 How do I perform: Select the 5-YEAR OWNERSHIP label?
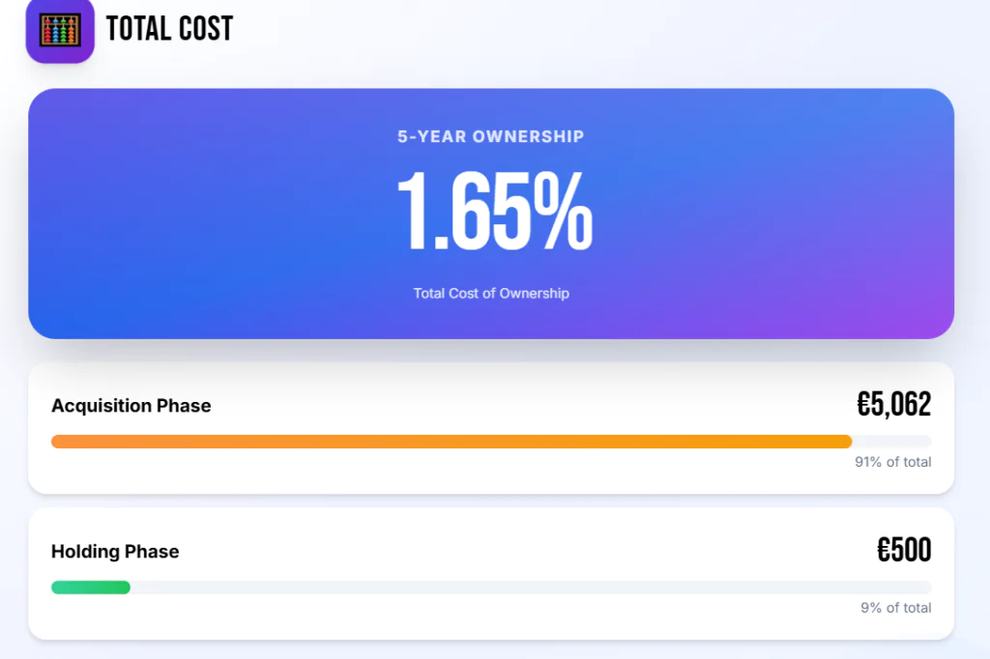pos(491,136)
